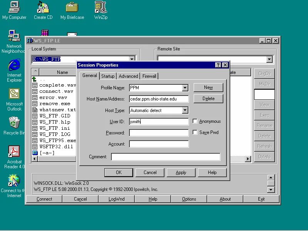Click the sort caret column header
Image resolution: width=308 pixels, height=231 pixels.
click(35, 72)
